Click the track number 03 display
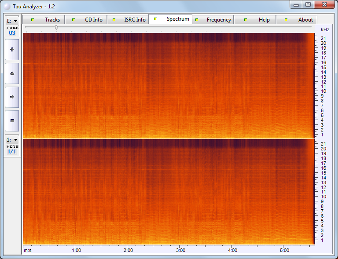This screenshot has width=338, height=259. pos(12,33)
